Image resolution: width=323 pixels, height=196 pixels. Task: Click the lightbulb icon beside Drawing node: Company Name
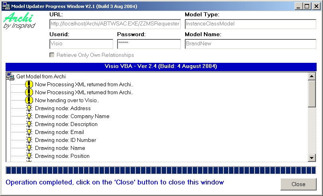(29, 116)
